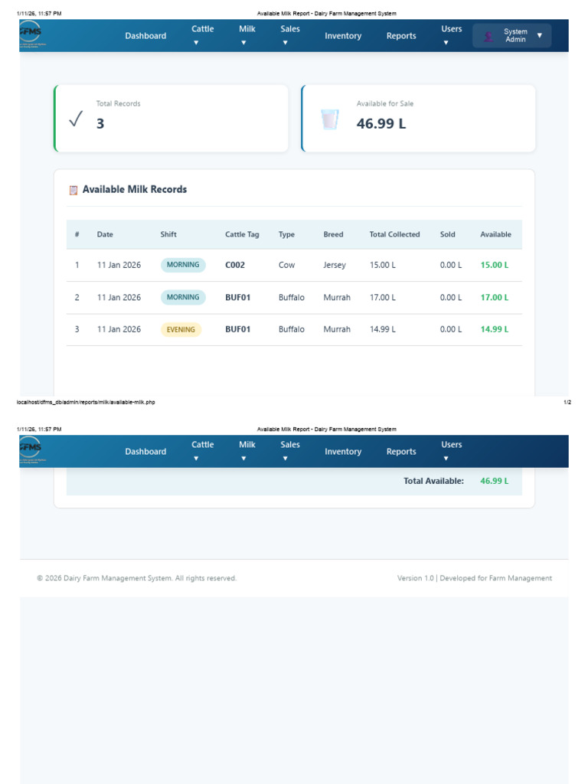This screenshot has width=588, height=784.
Task: Click the green 15.00 L available value
Action: click(x=495, y=265)
